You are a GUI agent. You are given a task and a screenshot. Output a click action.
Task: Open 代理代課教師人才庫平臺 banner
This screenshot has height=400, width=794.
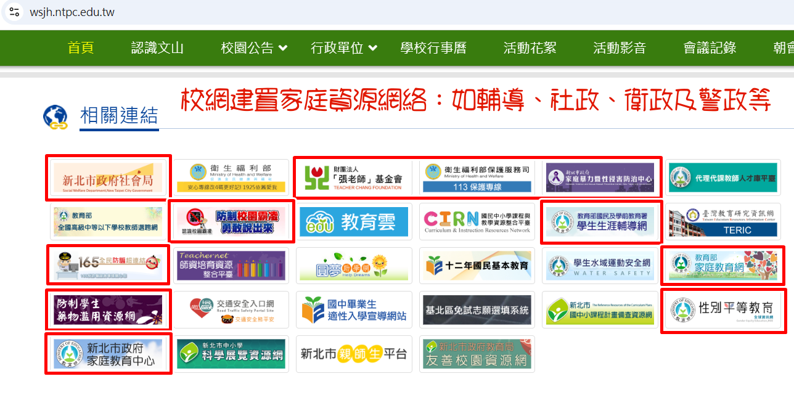pos(724,178)
